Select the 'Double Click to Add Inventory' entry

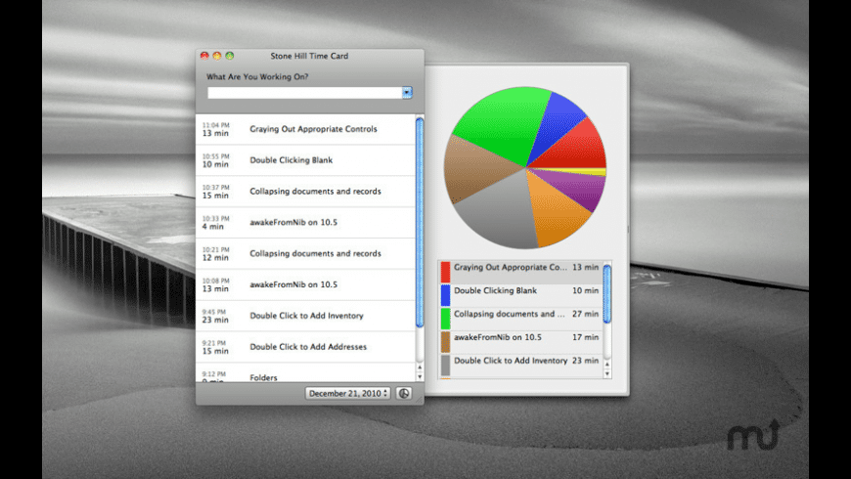coord(305,316)
